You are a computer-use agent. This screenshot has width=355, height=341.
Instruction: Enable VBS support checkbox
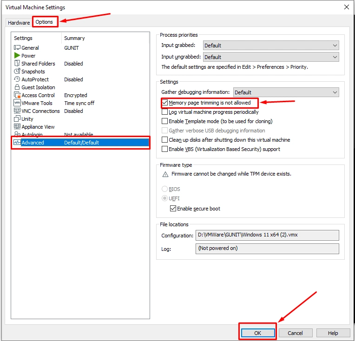click(x=165, y=149)
